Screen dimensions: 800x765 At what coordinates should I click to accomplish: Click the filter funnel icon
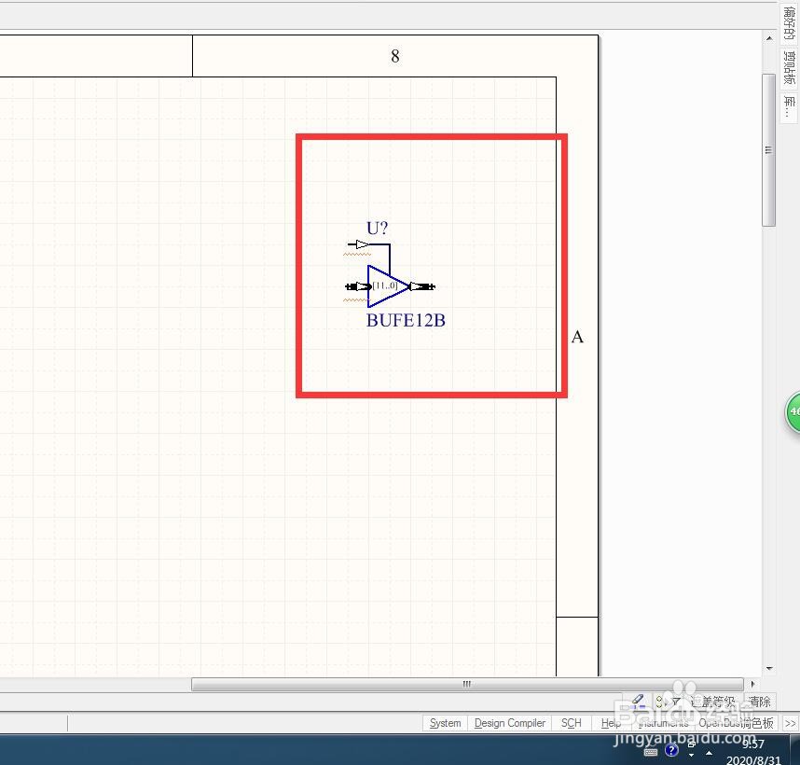click(675, 702)
